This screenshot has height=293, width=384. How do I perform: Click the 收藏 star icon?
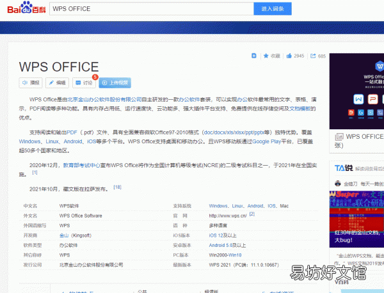266,56
